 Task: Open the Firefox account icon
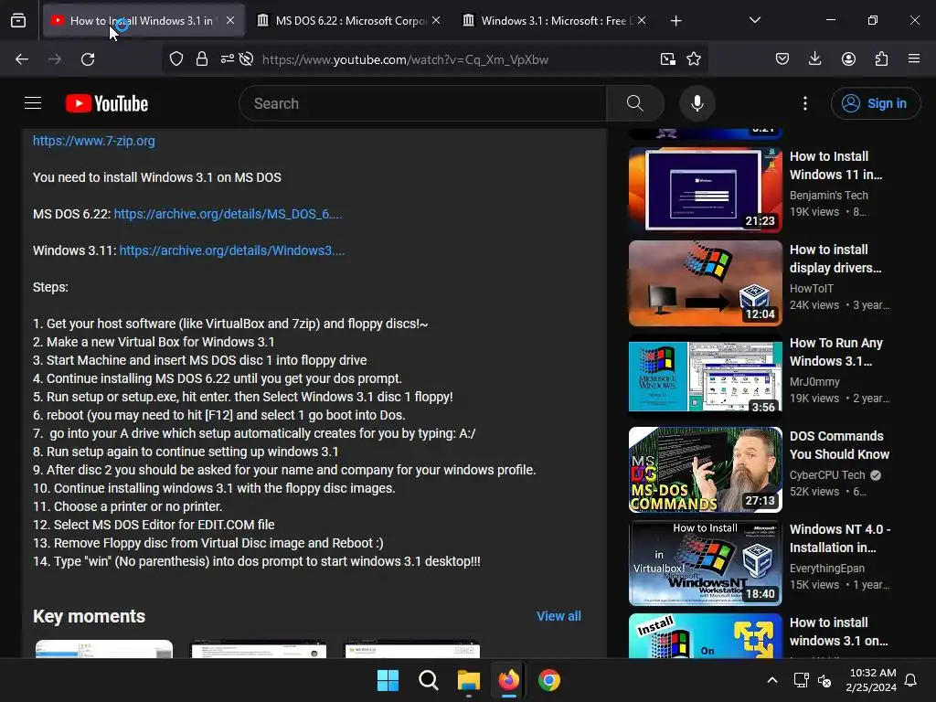[848, 59]
